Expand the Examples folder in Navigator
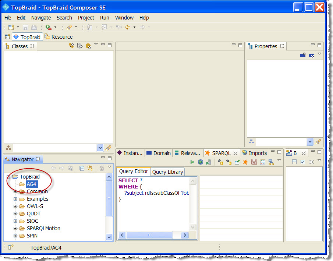333x261 pixels. click(x=15, y=199)
